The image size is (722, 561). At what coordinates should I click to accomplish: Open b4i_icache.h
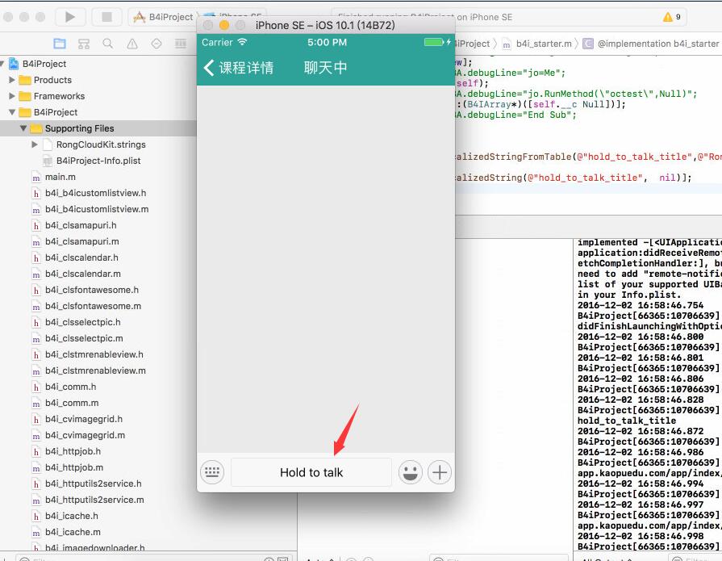click(71, 516)
